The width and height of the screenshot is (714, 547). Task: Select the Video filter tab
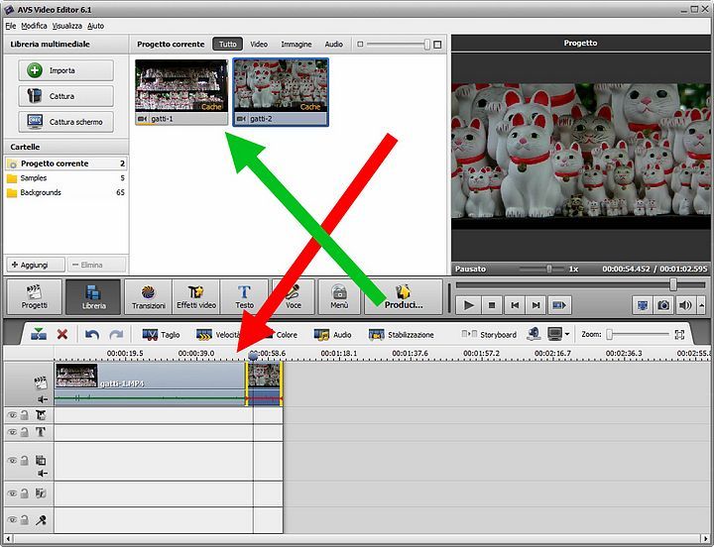click(x=259, y=45)
